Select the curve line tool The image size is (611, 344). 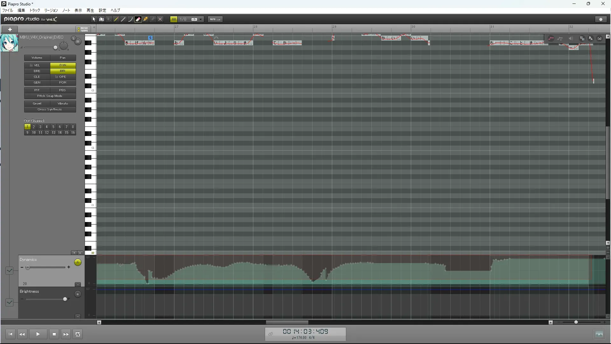point(130,19)
